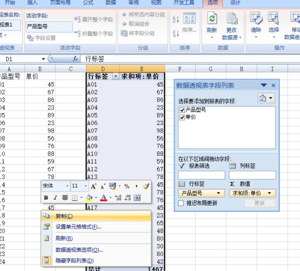Click the borders icon in mini toolbar

point(74,197)
